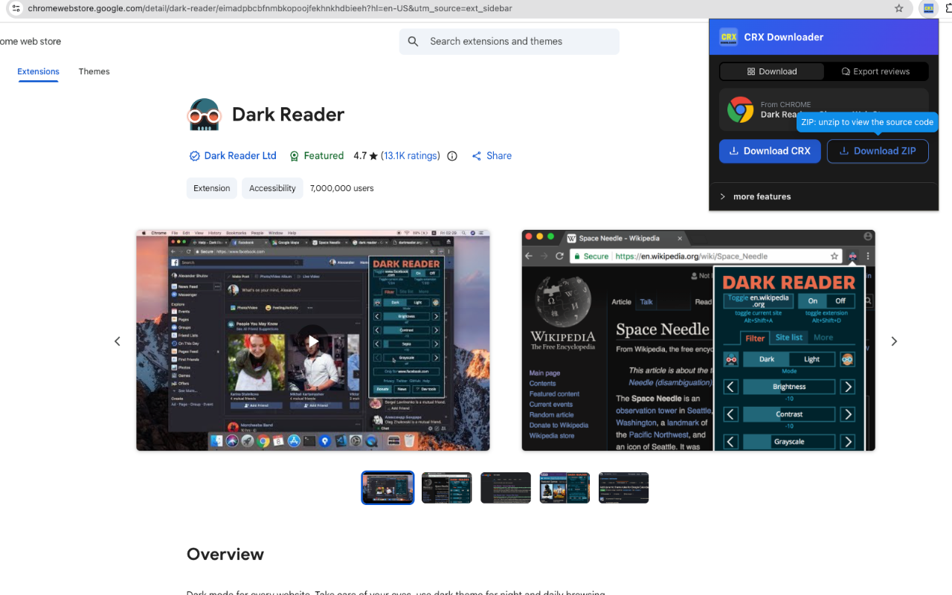This screenshot has height=595, width=952.
Task: Select the second carousel thumbnail
Action: [x=446, y=488]
